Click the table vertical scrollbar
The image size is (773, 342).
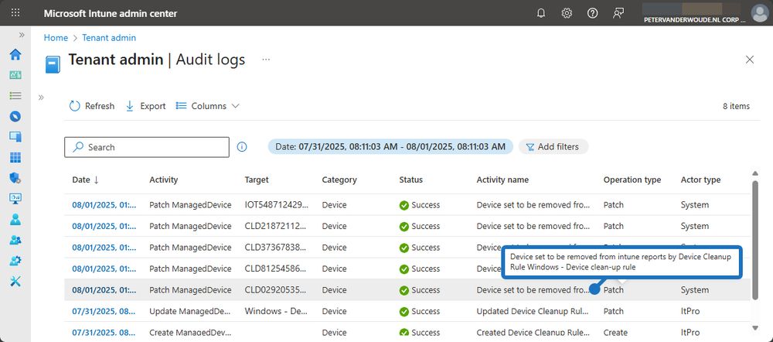click(x=754, y=240)
